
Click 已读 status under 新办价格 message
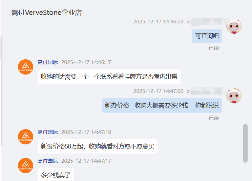(214, 118)
